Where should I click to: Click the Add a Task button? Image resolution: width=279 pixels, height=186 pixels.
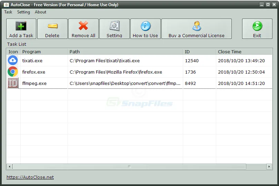[21, 29]
